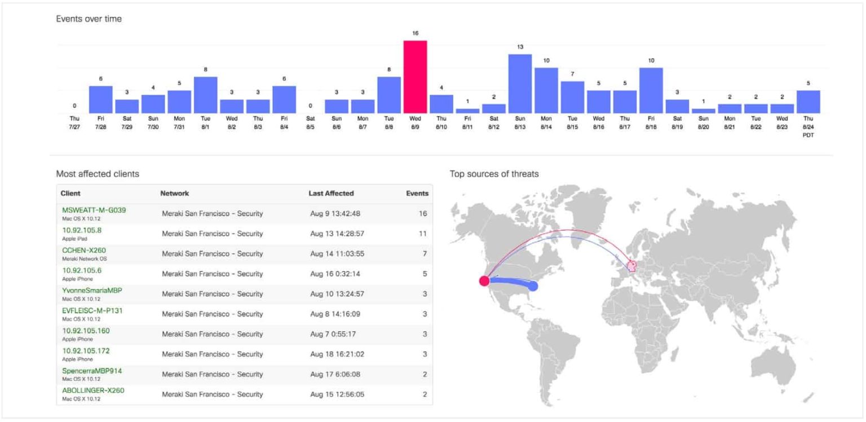Click the Fri 8/18 bar with 10 events
This screenshot has width=866, height=422.
[651, 90]
